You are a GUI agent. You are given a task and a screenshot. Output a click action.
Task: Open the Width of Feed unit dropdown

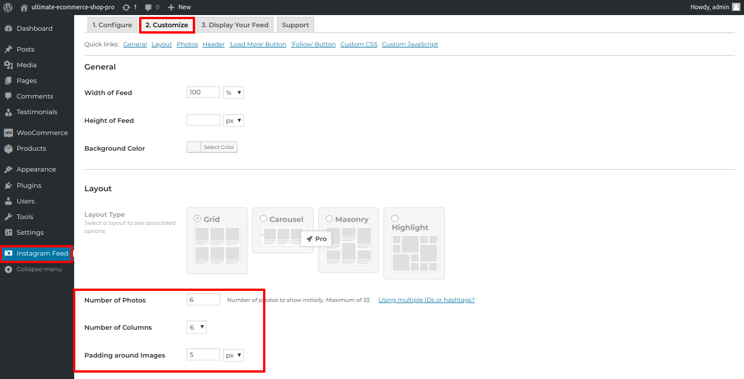(x=234, y=93)
